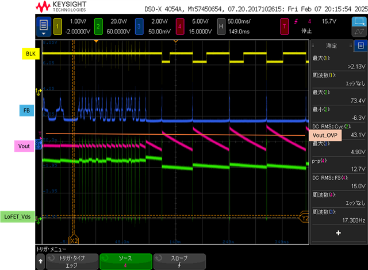Click the waveform draw icon below zoom box
This screenshot has width=368, height=270.
coord(359,32)
